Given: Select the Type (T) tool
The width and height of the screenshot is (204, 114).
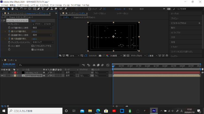Looking at the screenshot, I should pyautogui.click(x=43, y=9).
